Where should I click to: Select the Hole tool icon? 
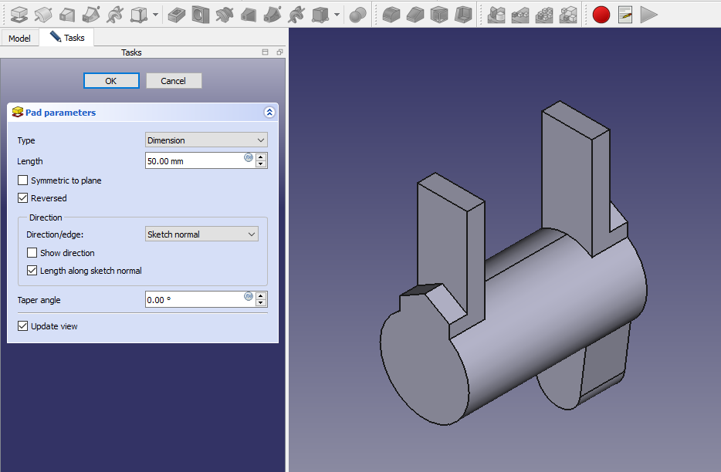[201, 14]
